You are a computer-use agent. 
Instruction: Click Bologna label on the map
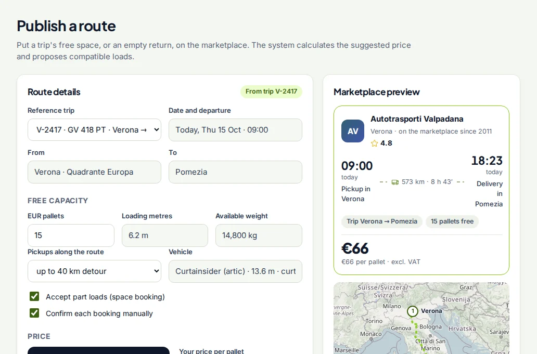[x=430, y=326]
